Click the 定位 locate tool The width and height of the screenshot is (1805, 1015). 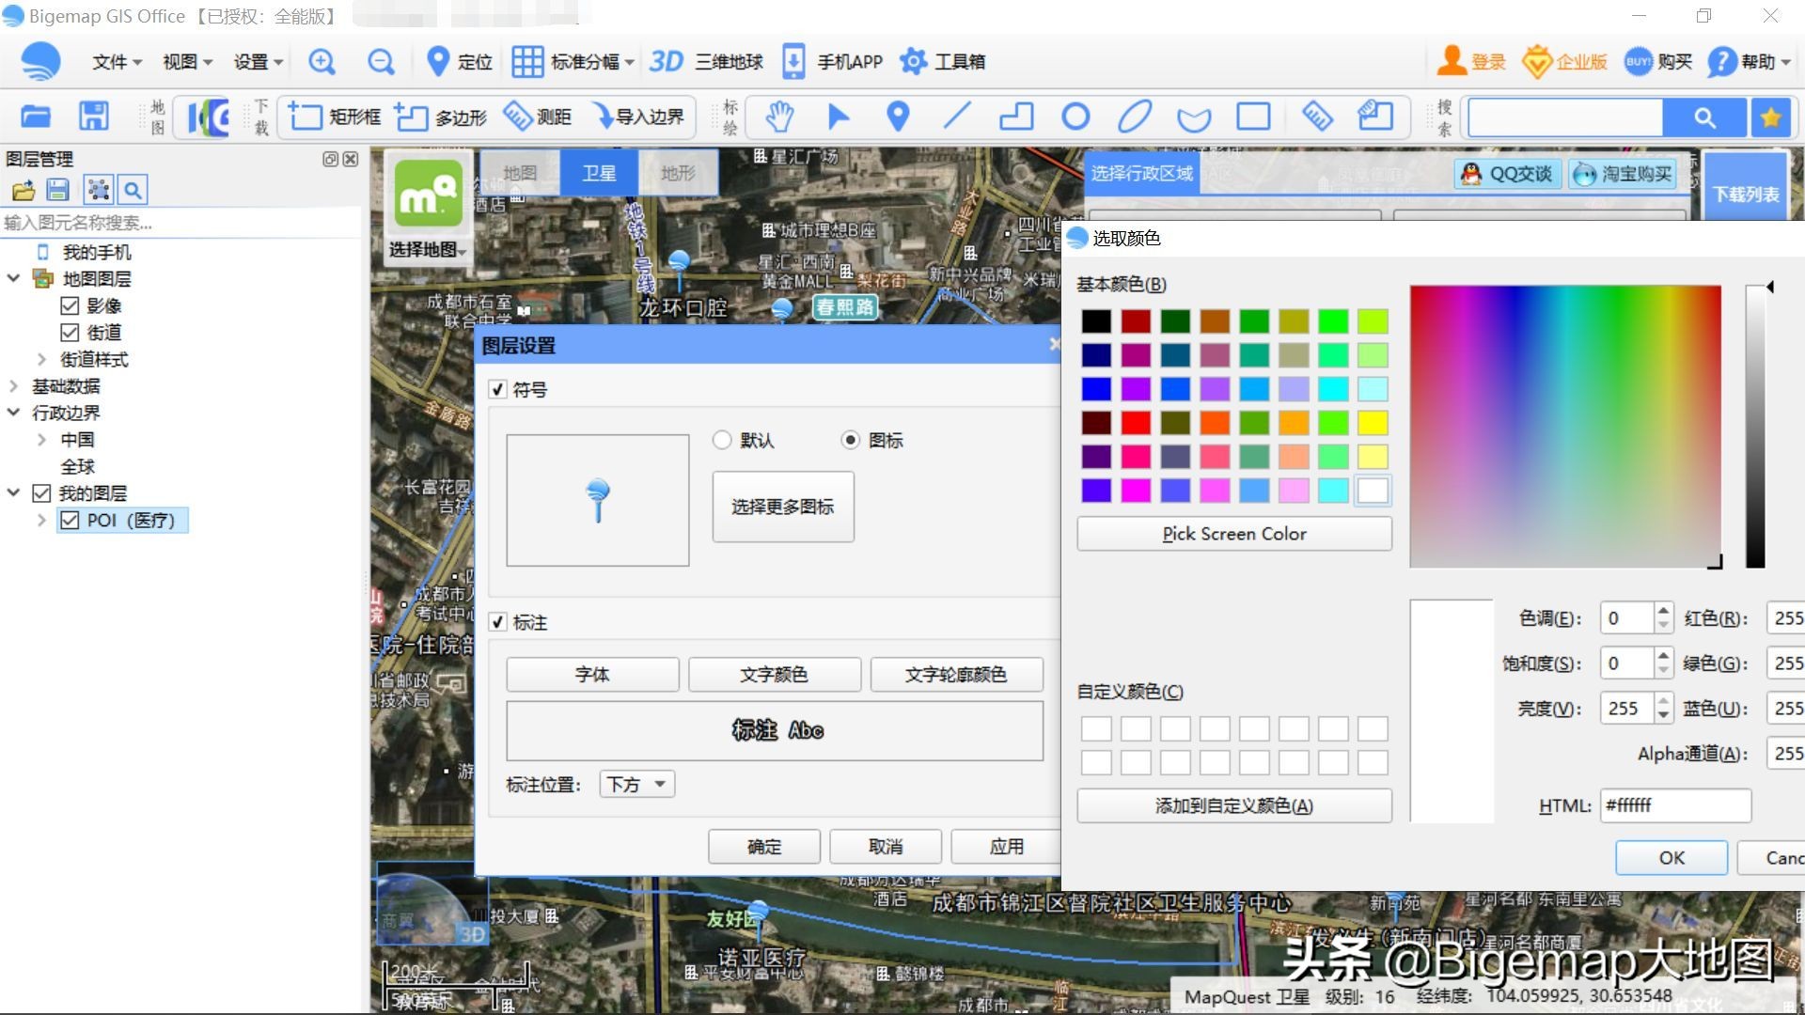click(x=458, y=61)
